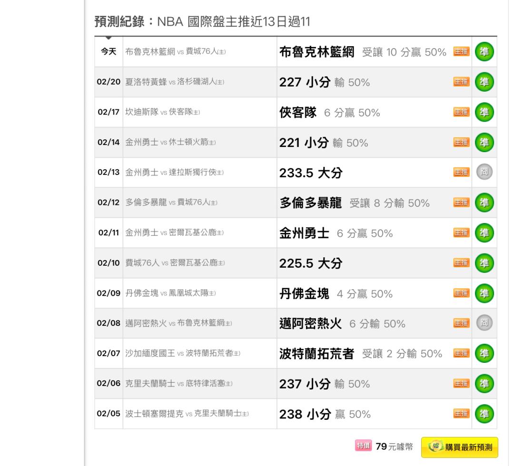Screen dimensions: 514x466
Task: Click the green 準 icon in 02/10 row
Action: tap(484, 262)
